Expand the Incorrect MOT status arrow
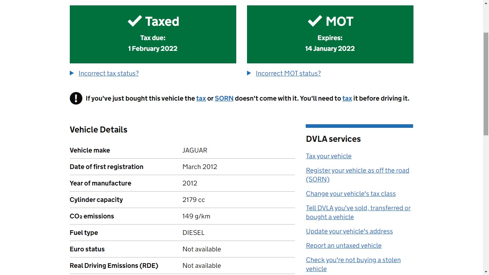Viewport: 489px width, 275px height. click(x=249, y=73)
